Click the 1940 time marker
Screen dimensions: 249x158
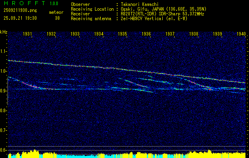pyautogui.click(x=241, y=34)
